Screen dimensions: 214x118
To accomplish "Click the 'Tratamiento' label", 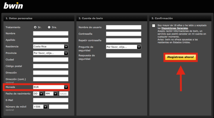I will coord(13,27).
